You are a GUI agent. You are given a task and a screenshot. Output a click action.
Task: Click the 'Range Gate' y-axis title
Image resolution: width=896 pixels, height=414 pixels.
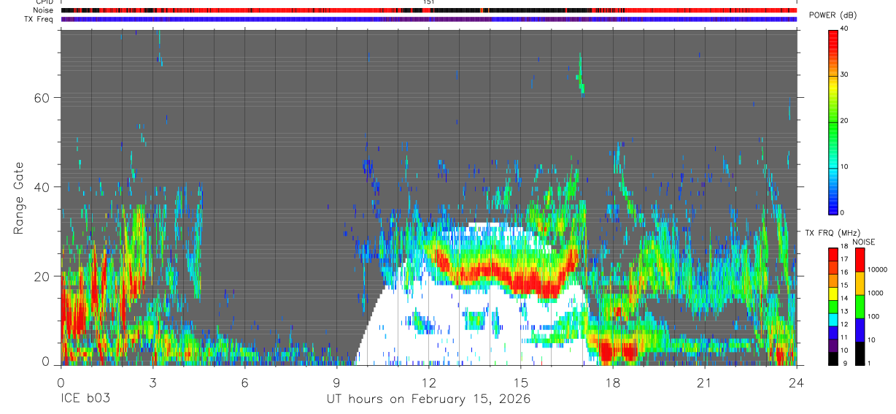[x=20, y=198]
